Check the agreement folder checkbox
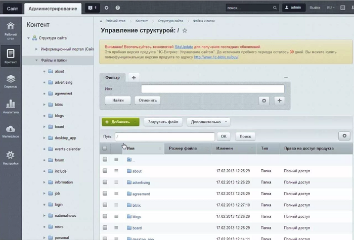Image resolution: width=354 pixels, height=240 pixels. (x=105, y=194)
